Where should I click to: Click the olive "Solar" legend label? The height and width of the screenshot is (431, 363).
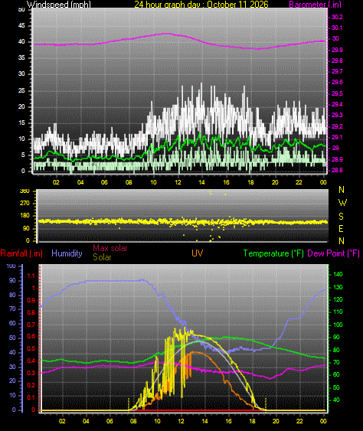102,257
